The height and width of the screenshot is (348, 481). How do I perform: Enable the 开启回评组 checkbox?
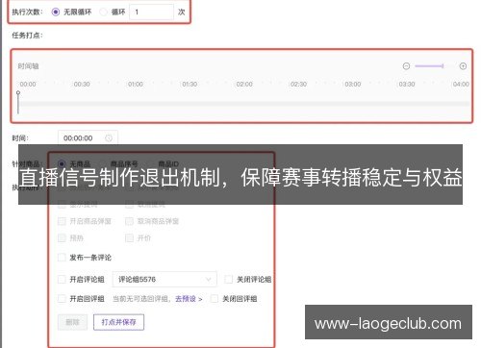click(x=62, y=299)
